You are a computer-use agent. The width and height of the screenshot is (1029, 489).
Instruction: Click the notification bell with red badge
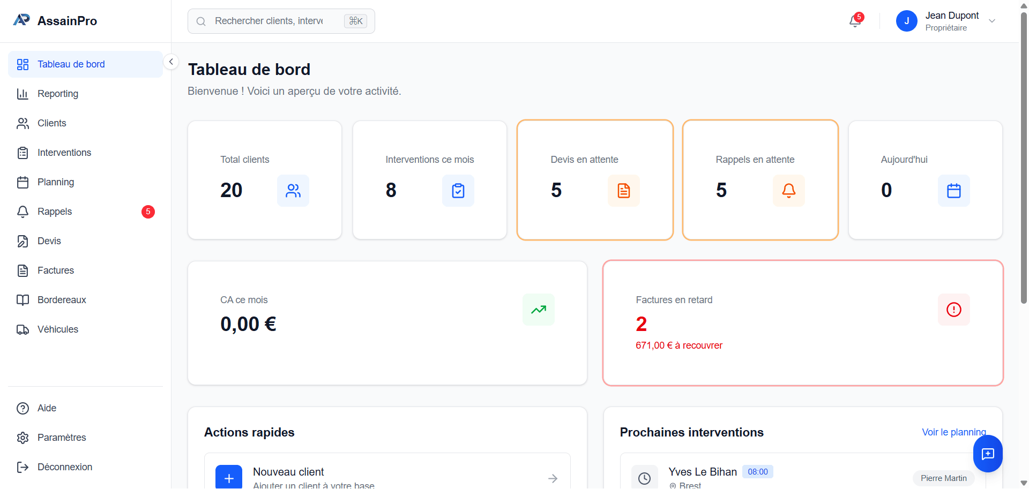854,21
